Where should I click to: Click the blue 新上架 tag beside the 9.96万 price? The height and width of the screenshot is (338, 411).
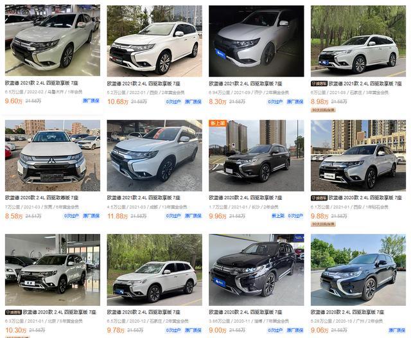278,216
